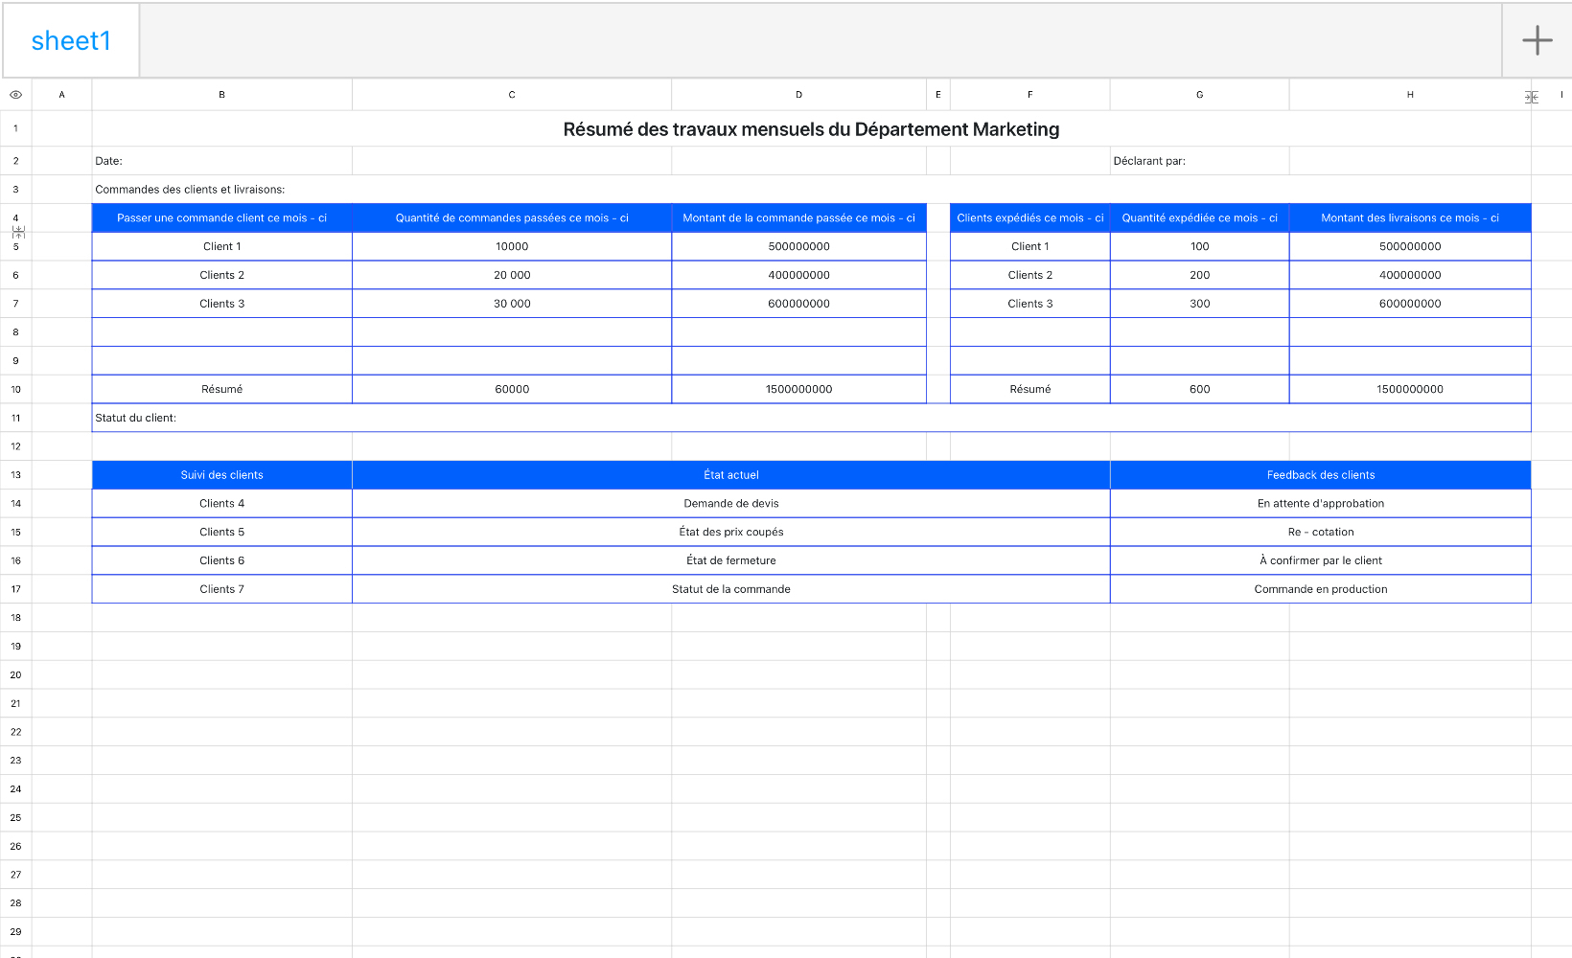Select the 'Commande en production' cell

(1321, 589)
